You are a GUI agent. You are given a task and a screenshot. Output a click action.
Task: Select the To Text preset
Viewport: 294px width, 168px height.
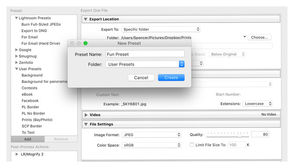pyautogui.click(x=28, y=133)
